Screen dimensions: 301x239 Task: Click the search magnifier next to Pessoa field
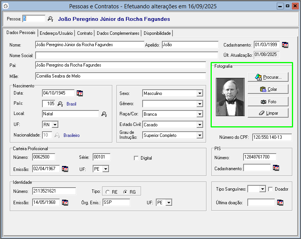pos(50,19)
